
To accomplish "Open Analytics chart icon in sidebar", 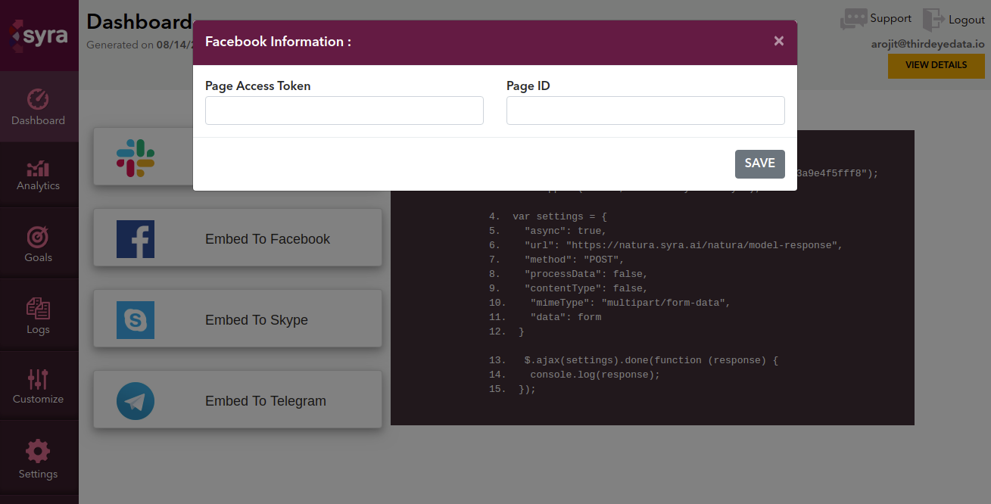I will tap(38, 168).
